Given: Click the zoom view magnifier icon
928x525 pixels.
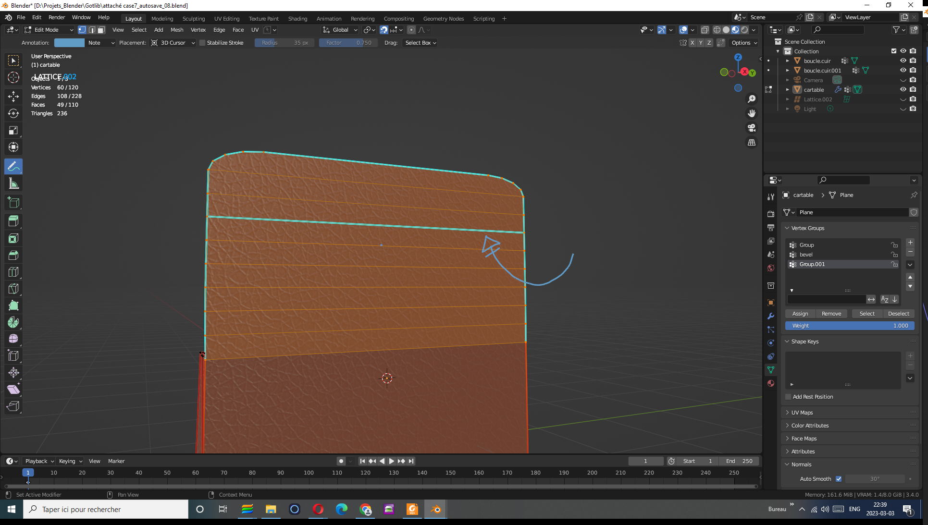Looking at the screenshot, I should [x=752, y=99].
